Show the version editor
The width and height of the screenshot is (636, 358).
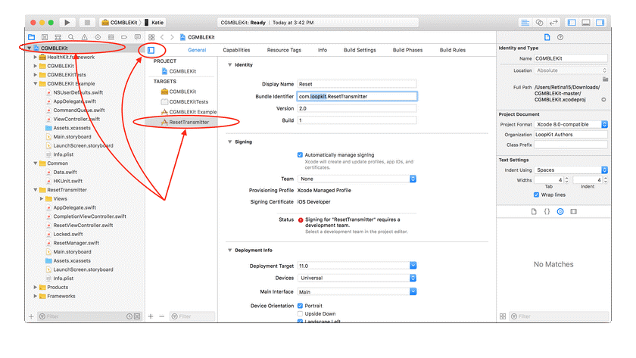(553, 22)
